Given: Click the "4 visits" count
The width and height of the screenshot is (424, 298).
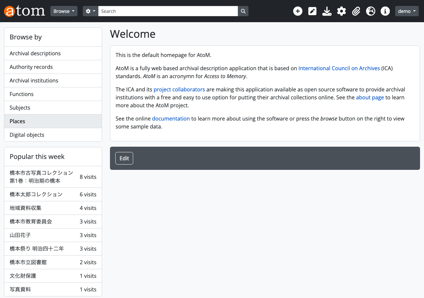Looking at the screenshot, I should 88,208.
